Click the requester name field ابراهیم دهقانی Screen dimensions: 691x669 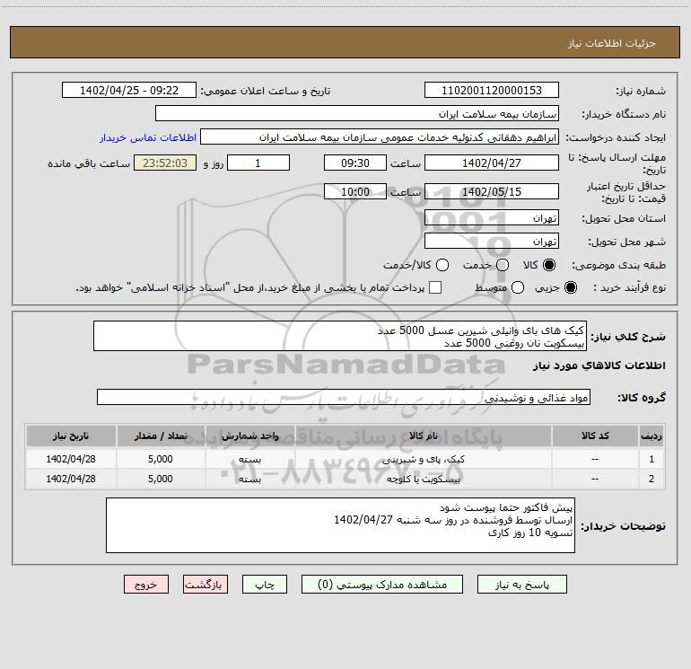[380, 137]
